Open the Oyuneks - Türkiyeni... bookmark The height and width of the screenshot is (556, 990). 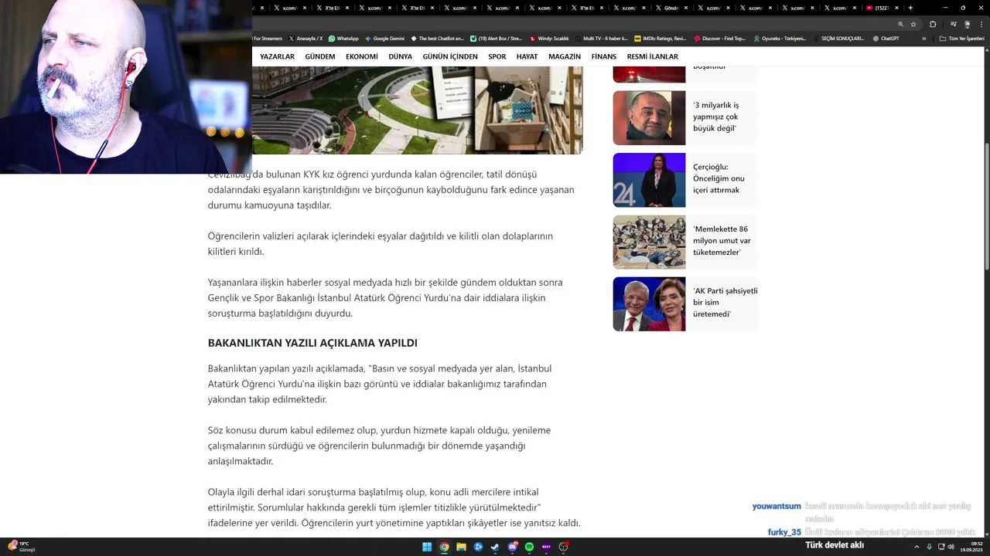779,38
